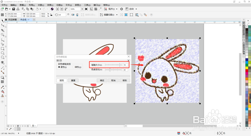Switch dialog to single preview pane
This screenshot has height=136, width=251.
pos(61,61)
